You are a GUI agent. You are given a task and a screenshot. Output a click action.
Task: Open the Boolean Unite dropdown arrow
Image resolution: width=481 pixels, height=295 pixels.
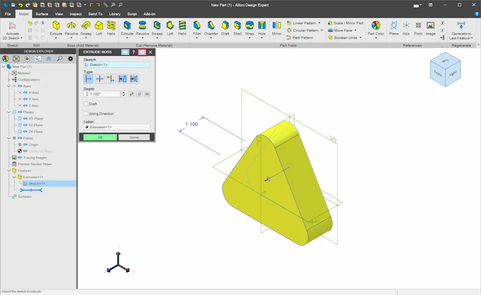click(360, 37)
